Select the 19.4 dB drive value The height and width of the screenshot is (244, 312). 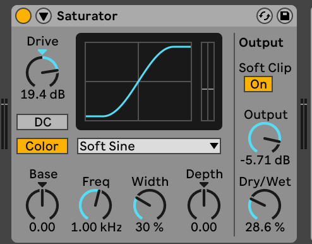[x=43, y=94]
